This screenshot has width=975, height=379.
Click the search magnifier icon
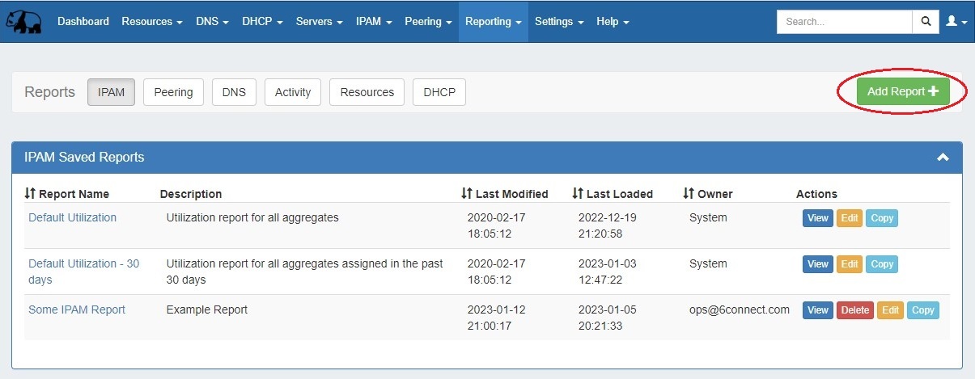point(926,22)
